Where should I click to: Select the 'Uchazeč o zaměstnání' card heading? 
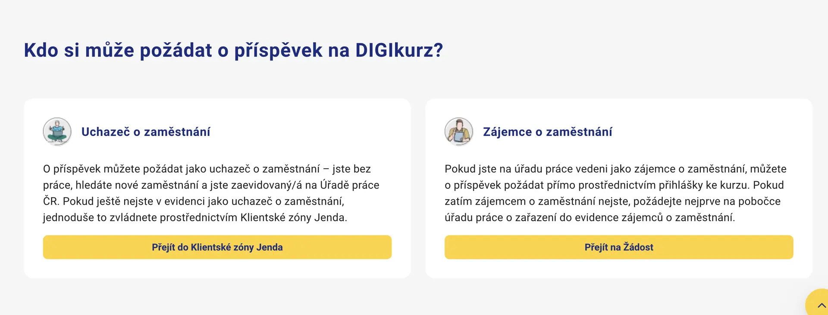pos(146,132)
